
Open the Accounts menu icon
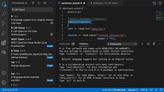pos(4,73)
